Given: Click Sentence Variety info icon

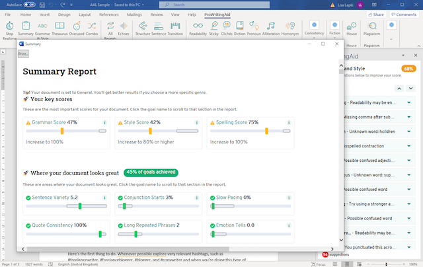Looking at the screenshot, I should [104, 198].
